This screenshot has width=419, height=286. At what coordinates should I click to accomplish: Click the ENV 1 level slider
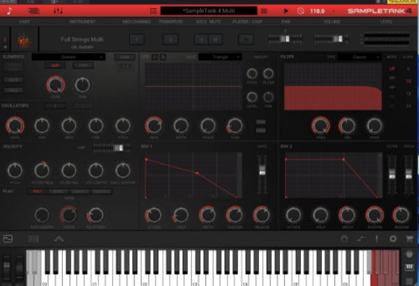click(x=262, y=167)
